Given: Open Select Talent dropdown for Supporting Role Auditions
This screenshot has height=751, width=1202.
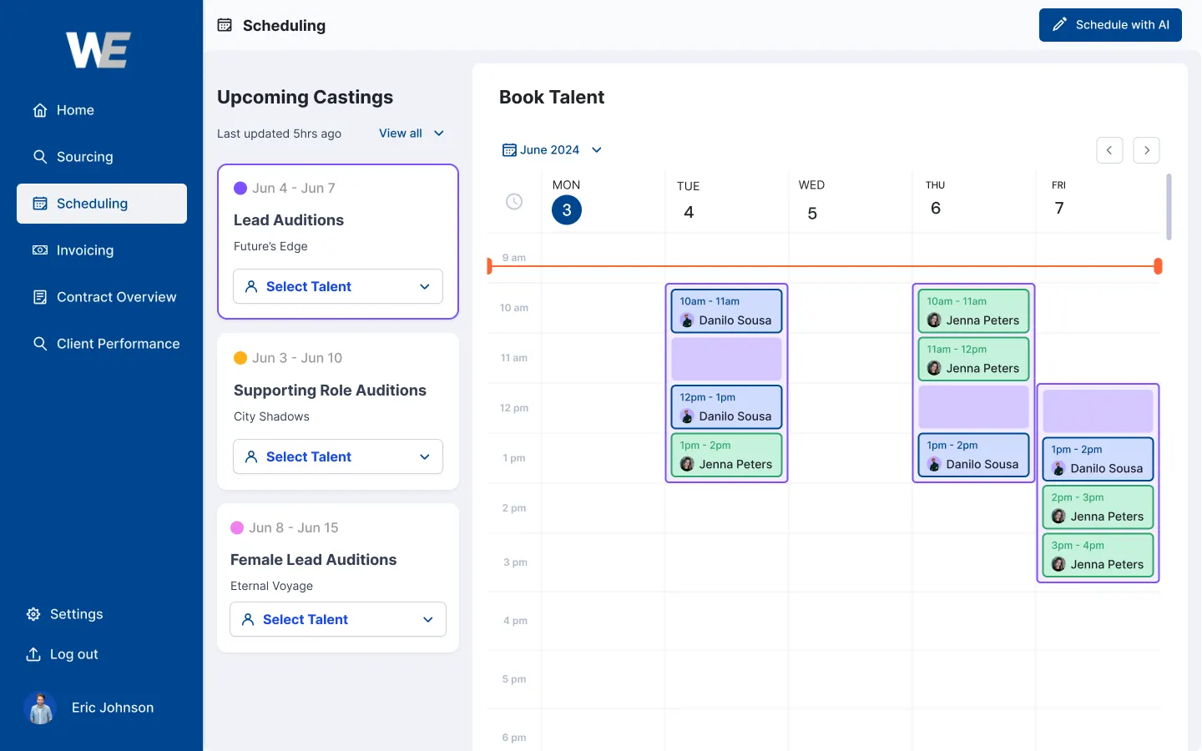Looking at the screenshot, I should [338, 456].
